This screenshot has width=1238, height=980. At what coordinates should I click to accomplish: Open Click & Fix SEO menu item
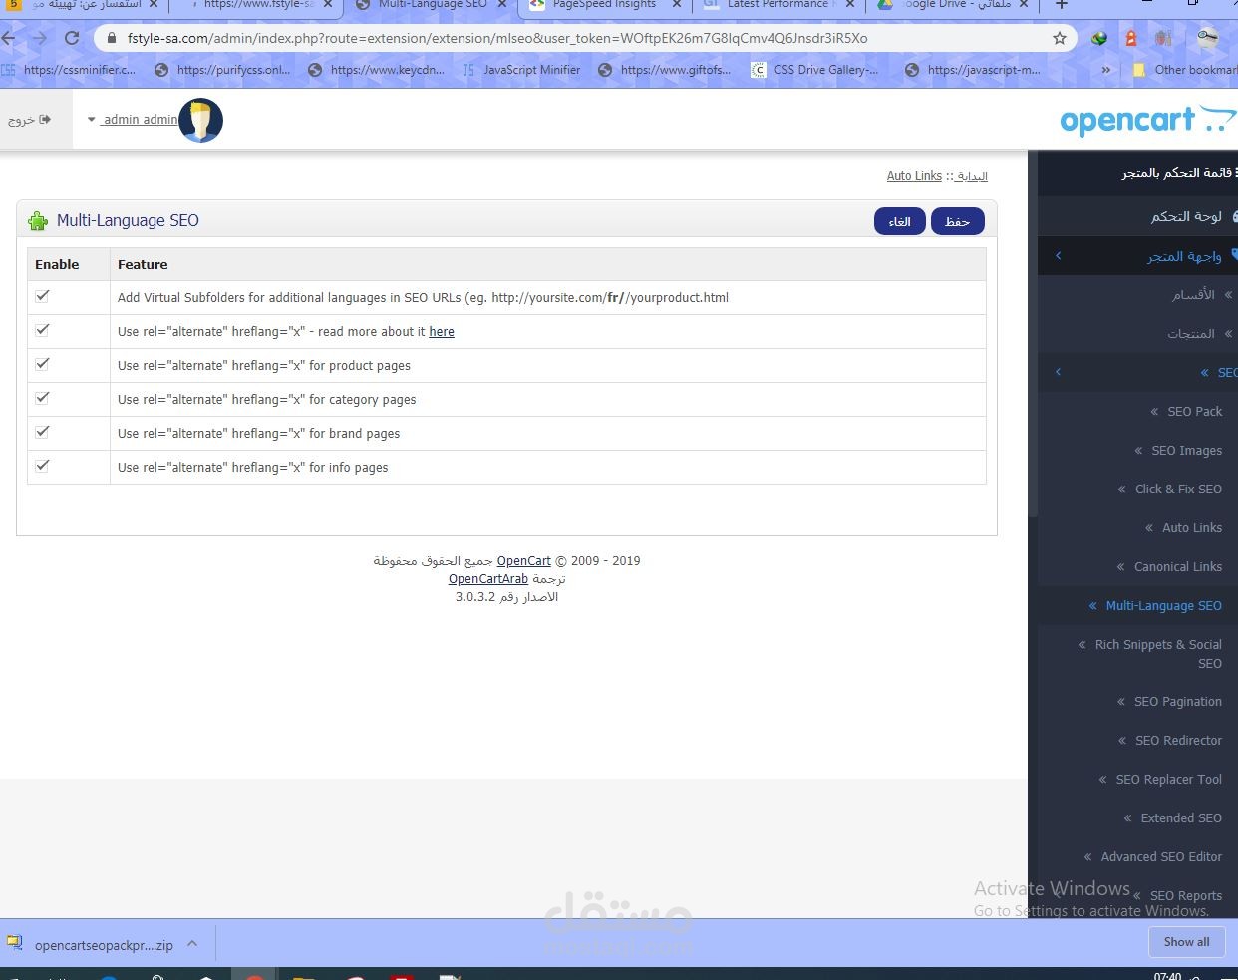[1178, 489]
